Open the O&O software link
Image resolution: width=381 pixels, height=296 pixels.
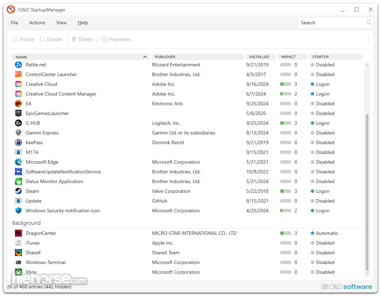click(347, 287)
